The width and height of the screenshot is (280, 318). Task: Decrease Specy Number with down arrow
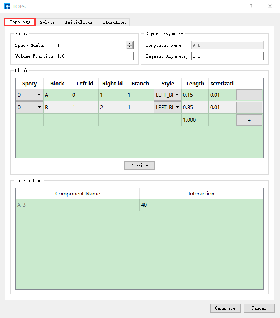point(130,47)
